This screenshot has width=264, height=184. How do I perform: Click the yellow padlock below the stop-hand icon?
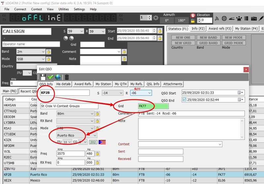[193, 21]
